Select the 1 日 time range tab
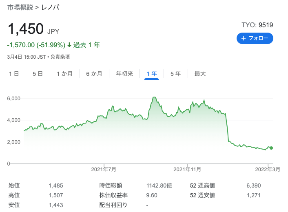 14,74
